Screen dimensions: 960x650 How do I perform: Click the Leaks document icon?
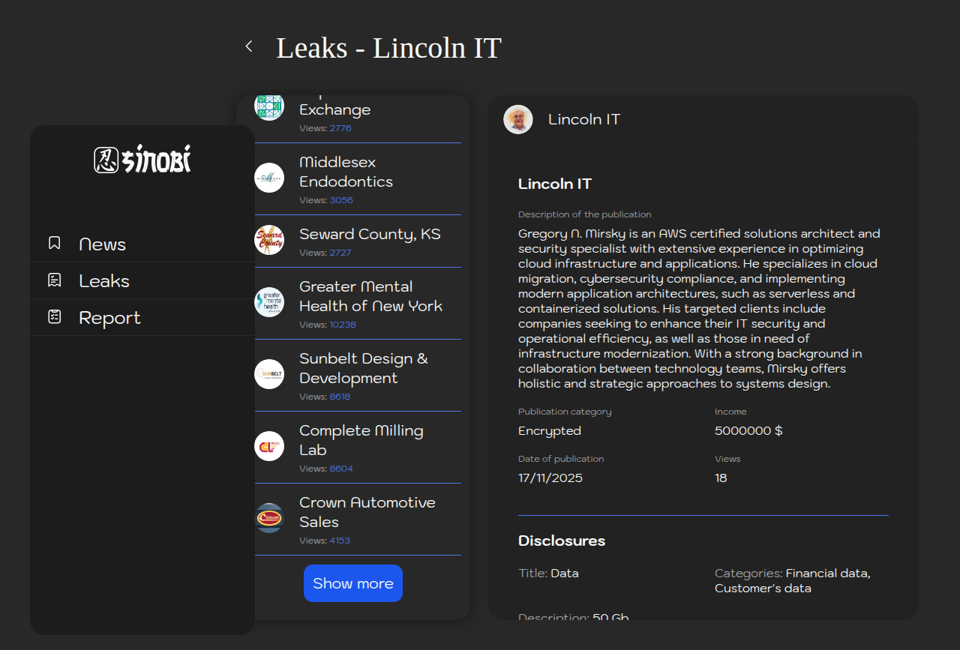click(55, 280)
